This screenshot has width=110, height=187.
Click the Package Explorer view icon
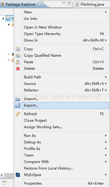pyautogui.click(x=2, y=4)
